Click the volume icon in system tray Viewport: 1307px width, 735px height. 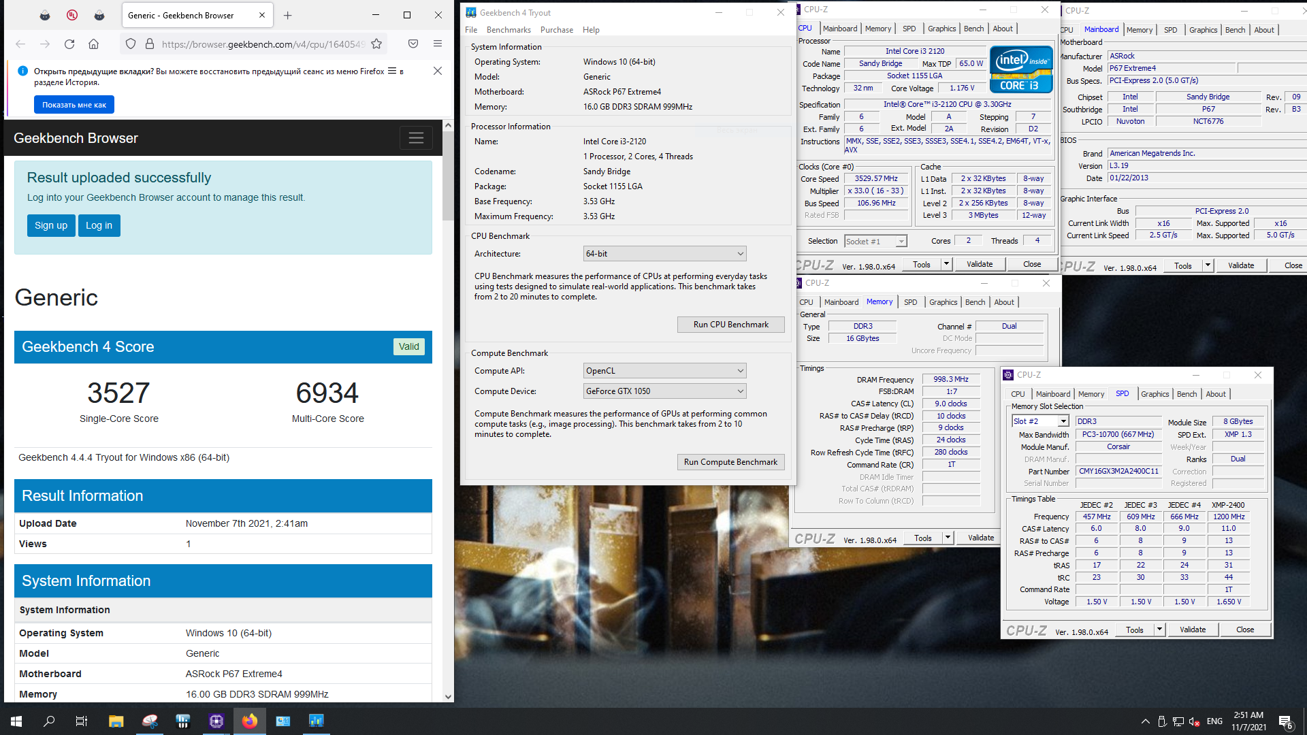[x=1195, y=721]
